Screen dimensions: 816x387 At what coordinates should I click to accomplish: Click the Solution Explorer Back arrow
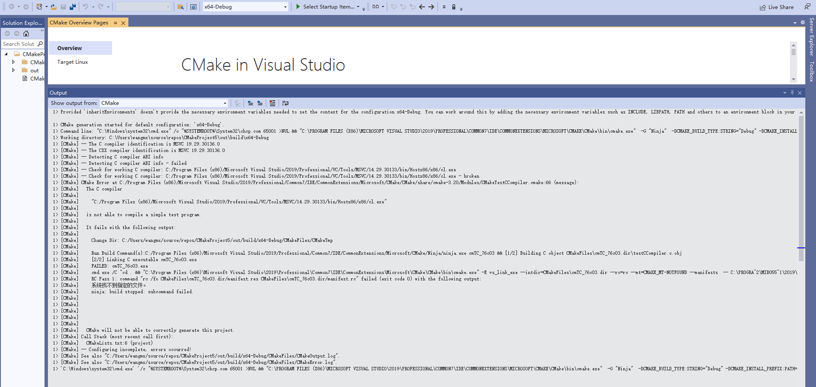click(x=7, y=33)
